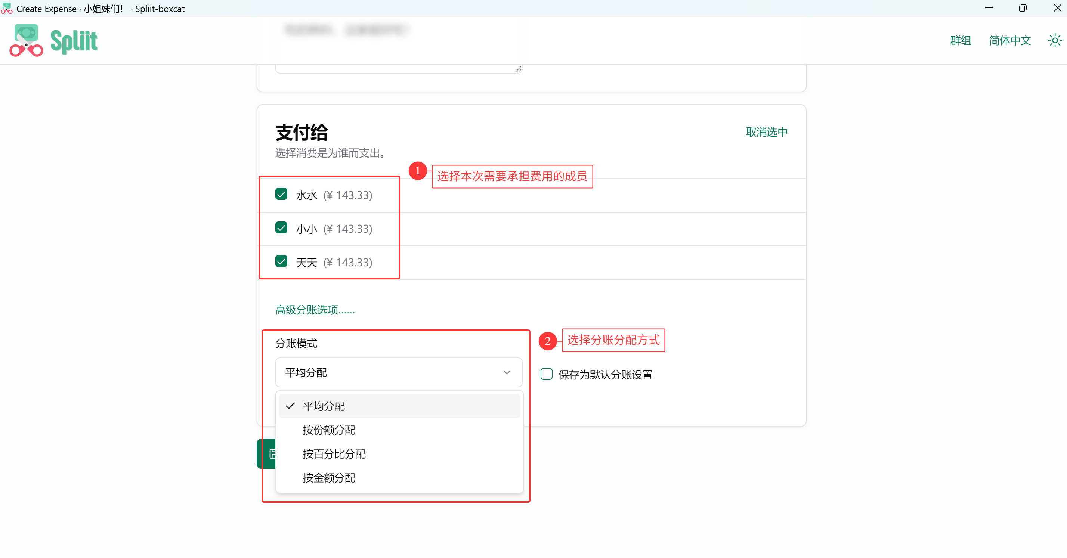Select 按份额分配 option
This screenshot has height=558, width=1067.
[399, 430]
